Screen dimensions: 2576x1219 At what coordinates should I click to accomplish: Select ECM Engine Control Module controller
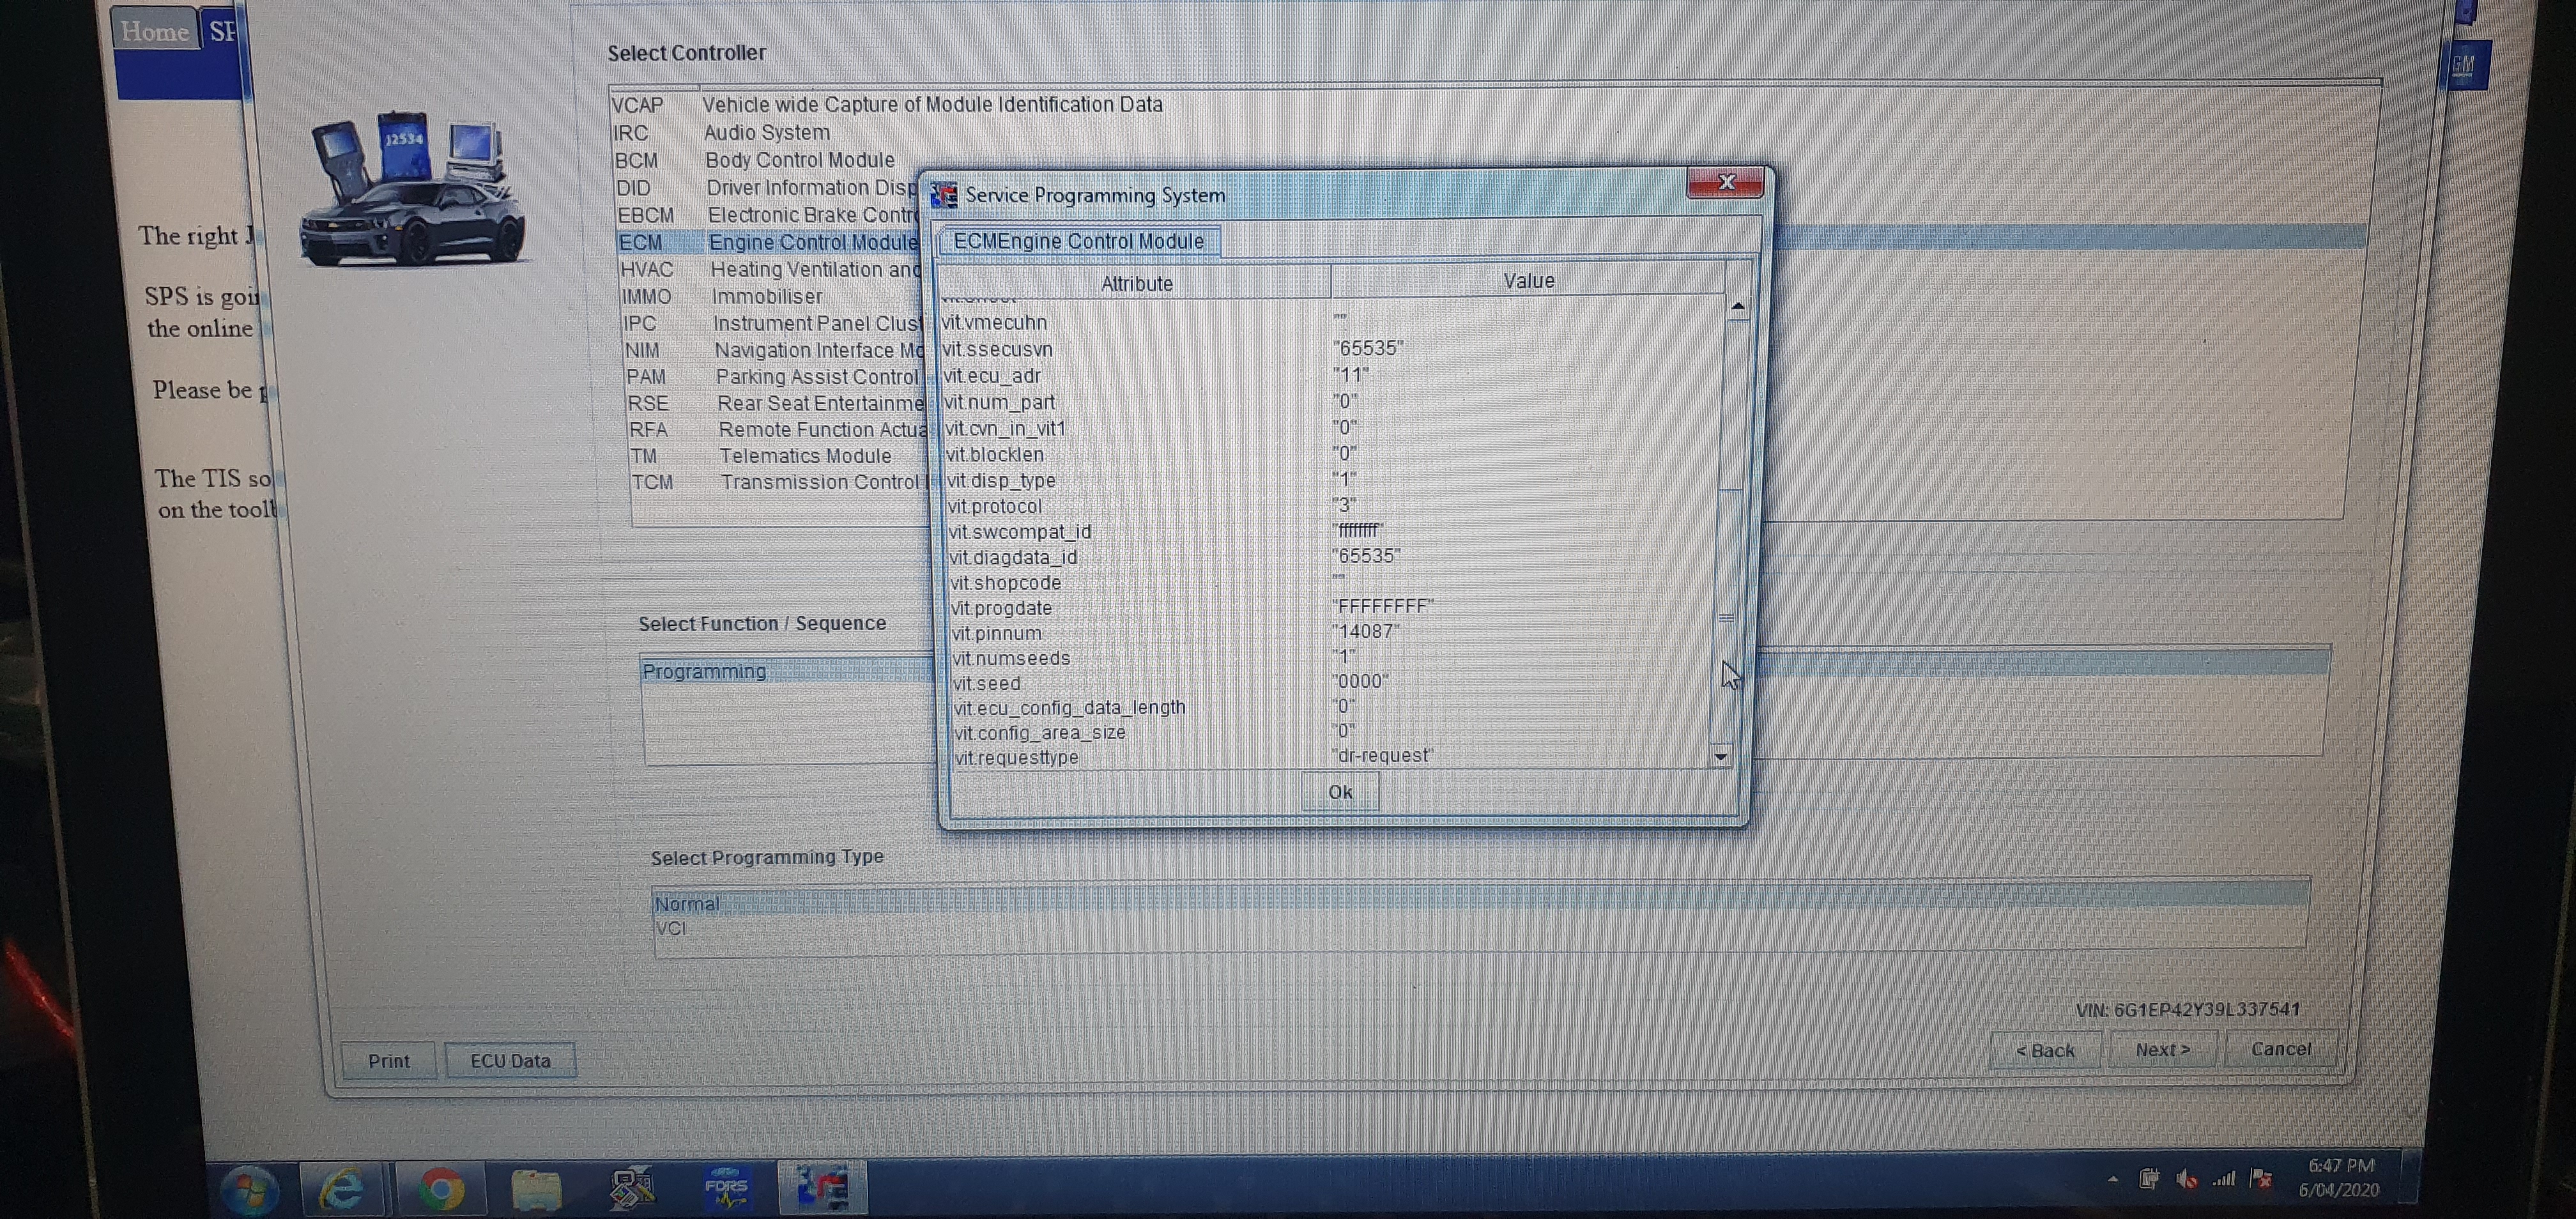(x=768, y=242)
